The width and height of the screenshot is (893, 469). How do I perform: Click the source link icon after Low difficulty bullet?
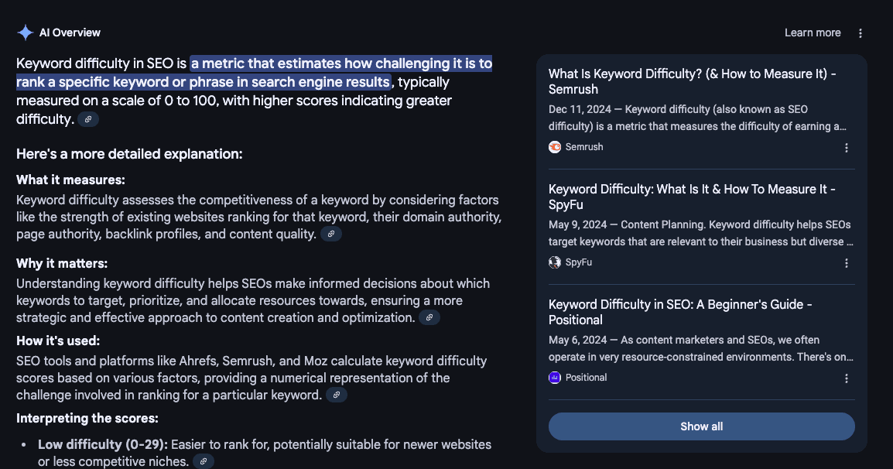204,462
